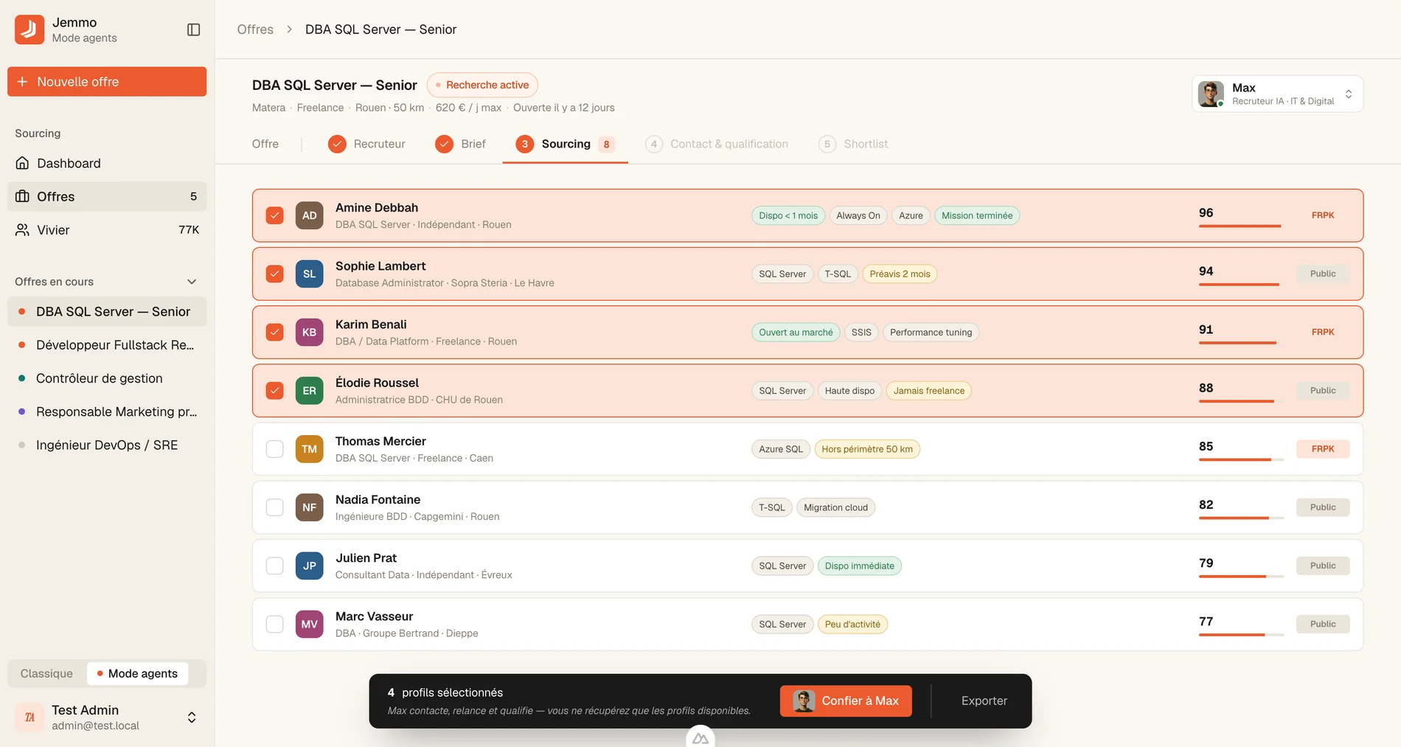Select Thomas Mercier's checkbox
Viewport: 1401px width, 747px height.
(x=274, y=449)
